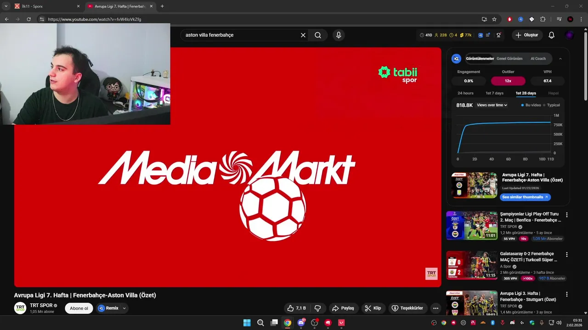Close the İlk11 - Sporx tab
The image size is (588, 330).
click(78, 6)
